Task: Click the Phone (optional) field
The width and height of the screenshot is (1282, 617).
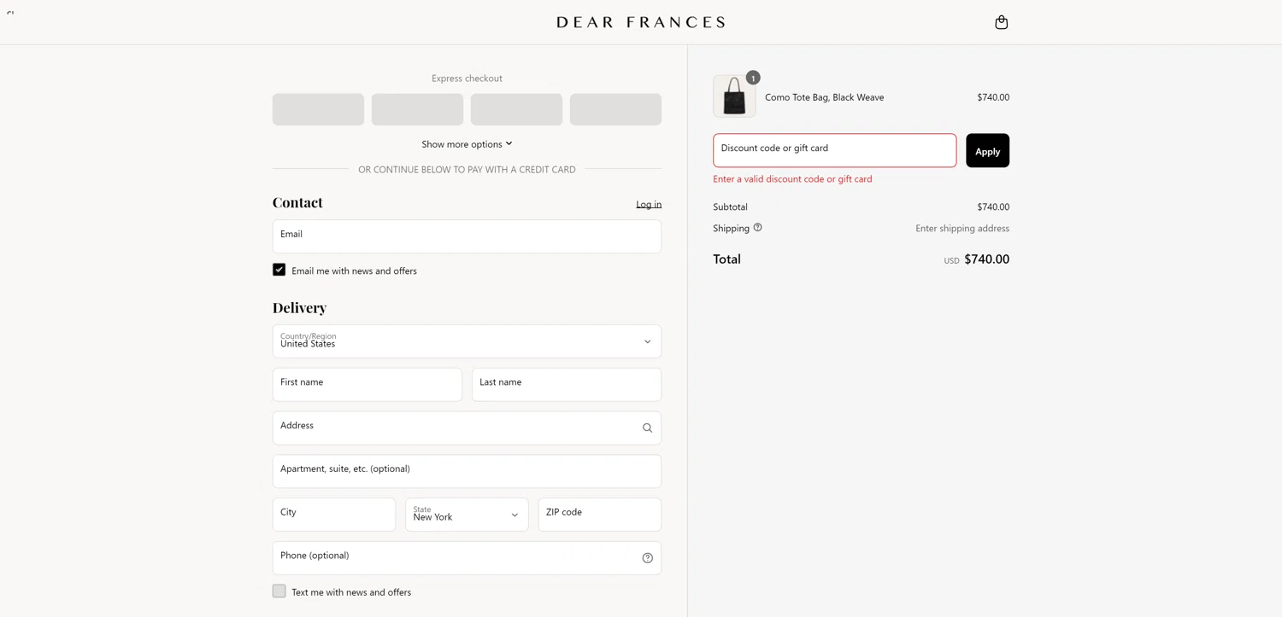Action: [x=467, y=558]
